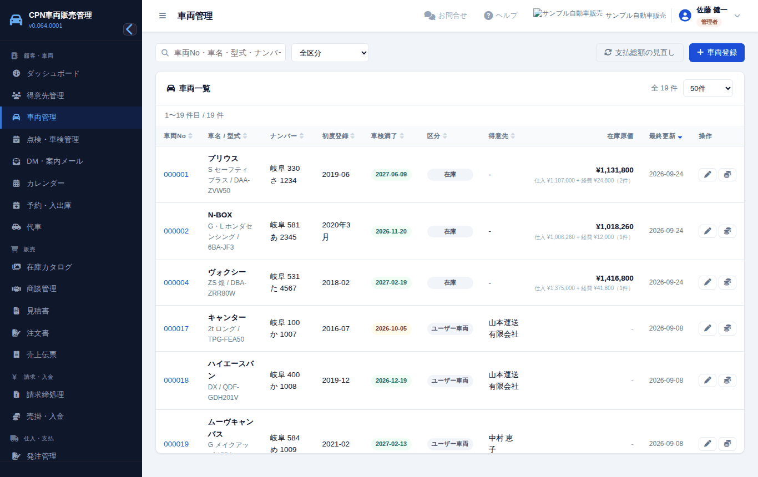Click the 在庫 status badge for プリウス
Image resolution: width=758 pixels, height=477 pixels.
450,174
